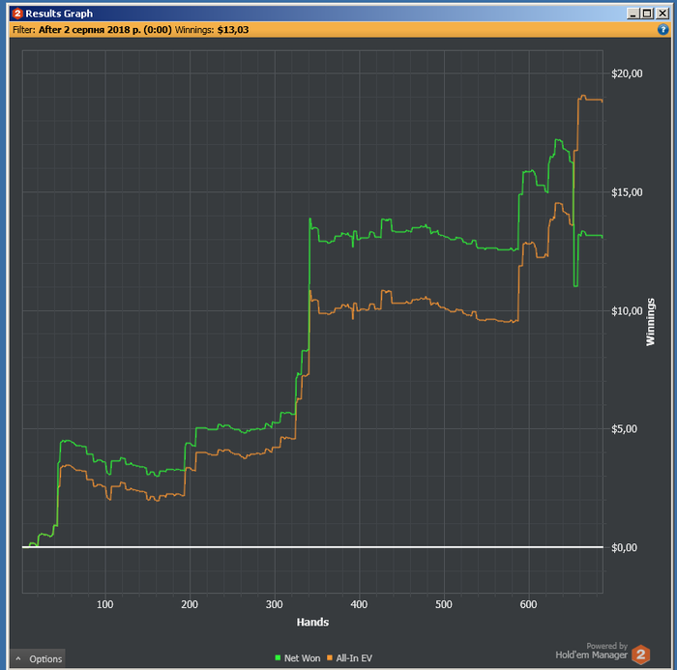Open the blue help question mark icon
Screen dimensions: 677x670
click(x=662, y=29)
